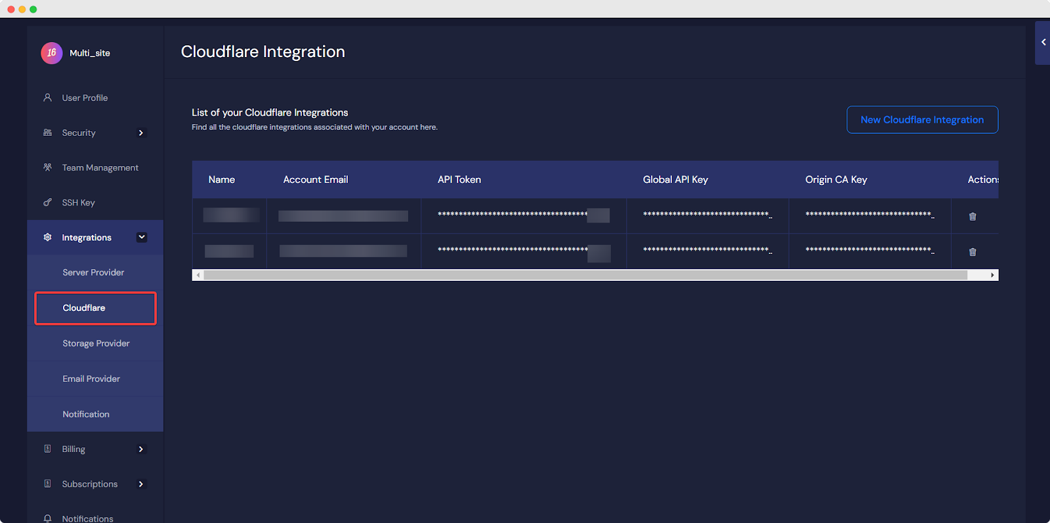The width and height of the screenshot is (1050, 523).
Task: Click the scrollbar right arrow
Action: point(992,275)
